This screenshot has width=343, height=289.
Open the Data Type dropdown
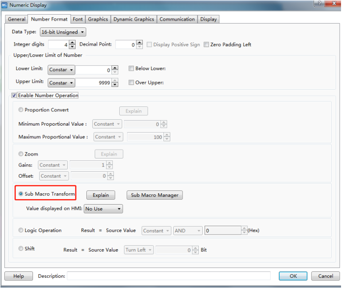(63, 32)
